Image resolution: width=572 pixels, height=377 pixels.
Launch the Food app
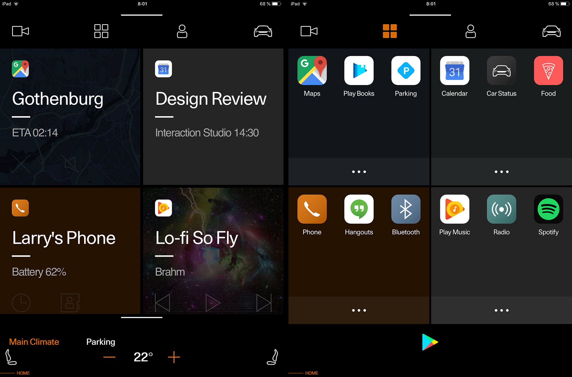coord(548,71)
